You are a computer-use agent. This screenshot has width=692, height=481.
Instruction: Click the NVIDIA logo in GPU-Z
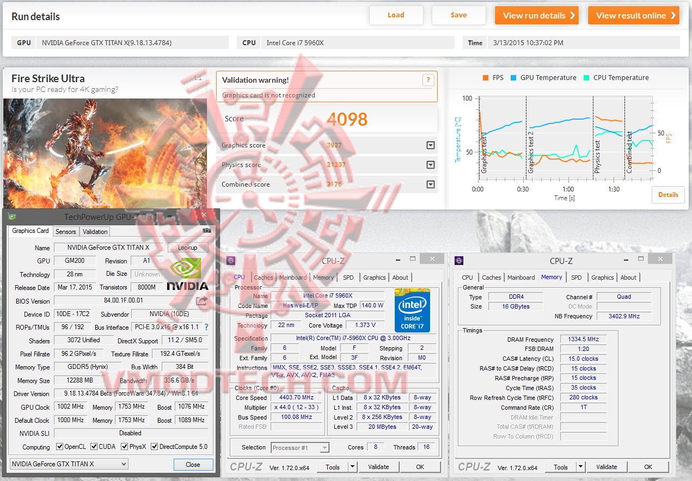click(187, 274)
